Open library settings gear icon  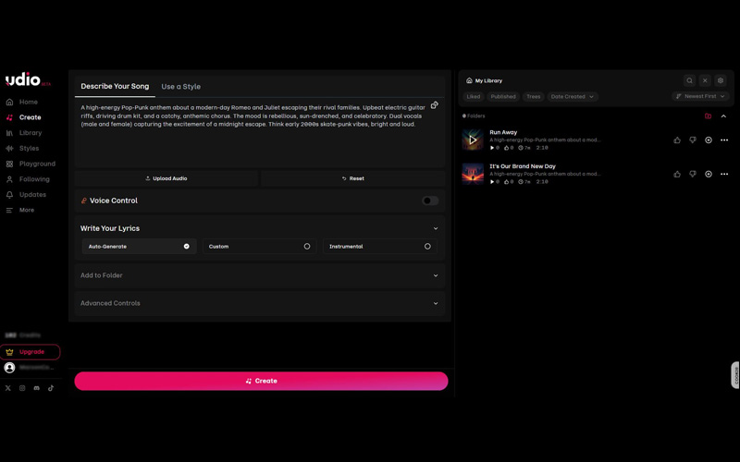[721, 80]
